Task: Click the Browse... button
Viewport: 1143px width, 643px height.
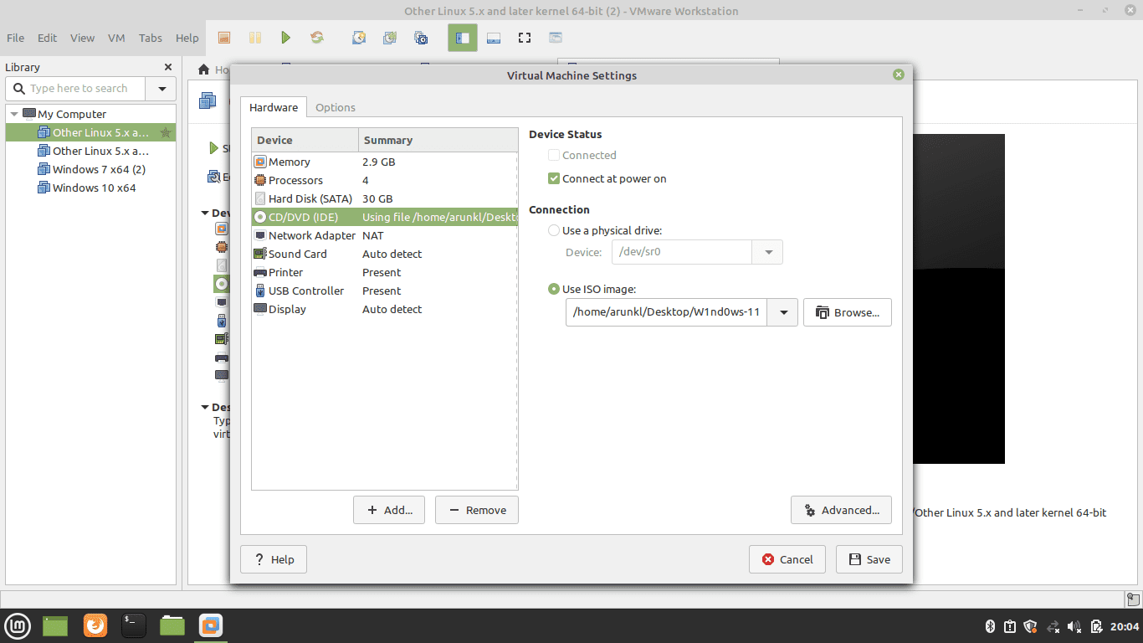Action: [x=848, y=312]
